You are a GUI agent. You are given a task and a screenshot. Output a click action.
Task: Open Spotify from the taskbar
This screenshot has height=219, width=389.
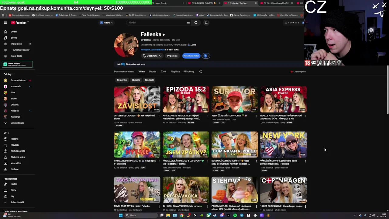(x=235, y=215)
